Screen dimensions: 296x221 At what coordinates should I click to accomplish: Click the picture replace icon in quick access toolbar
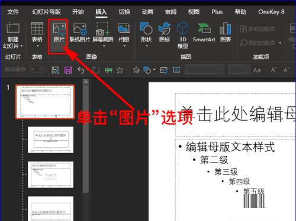tap(164, 70)
